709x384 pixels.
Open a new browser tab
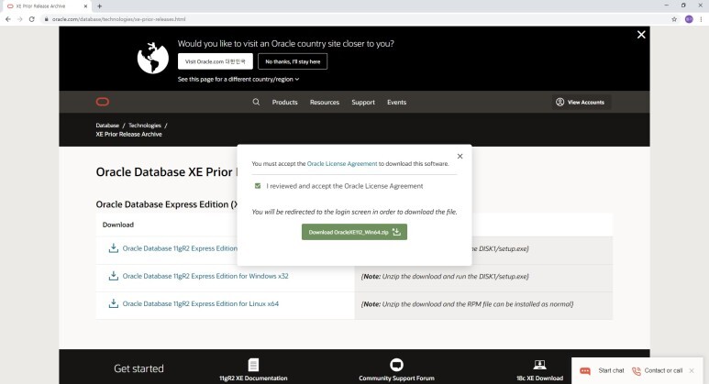tap(99, 6)
